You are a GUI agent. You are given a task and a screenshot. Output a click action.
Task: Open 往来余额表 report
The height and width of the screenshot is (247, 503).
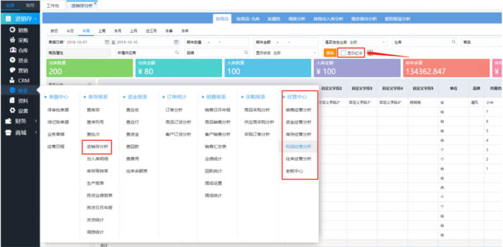(x=137, y=171)
